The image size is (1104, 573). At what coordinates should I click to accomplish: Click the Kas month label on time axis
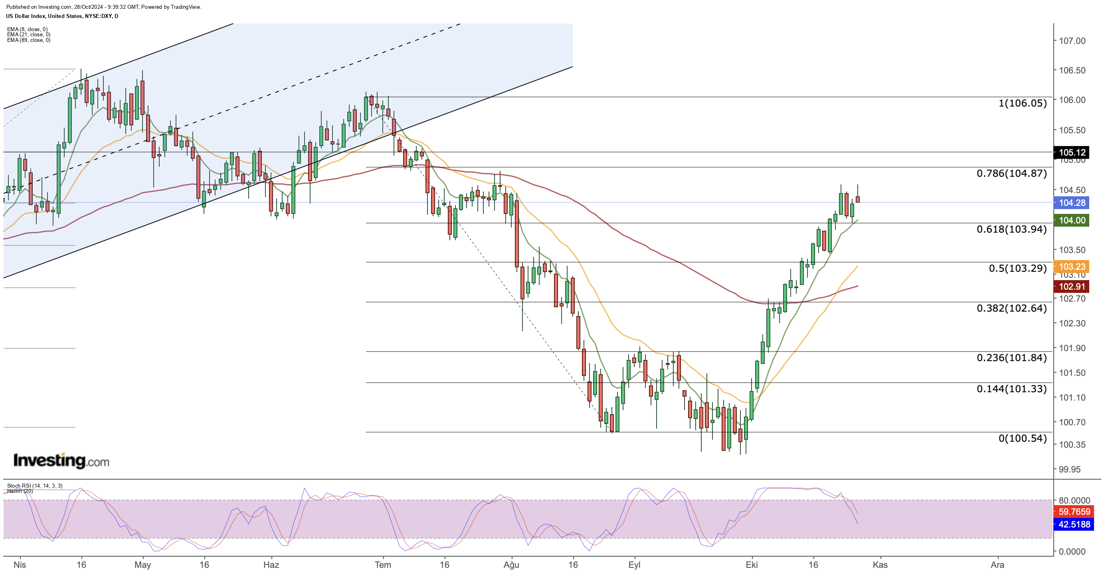pyautogui.click(x=880, y=565)
